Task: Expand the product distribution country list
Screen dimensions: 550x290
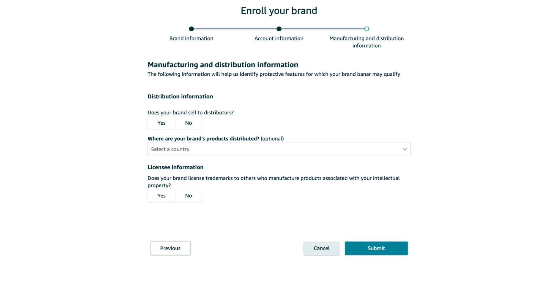Action: tap(279, 149)
